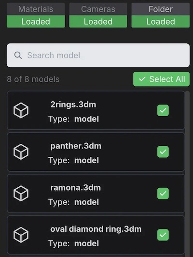Image resolution: width=193 pixels, height=257 pixels.
Task: Click the Loaded status under Materials
Action: pyautogui.click(x=36, y=21)
